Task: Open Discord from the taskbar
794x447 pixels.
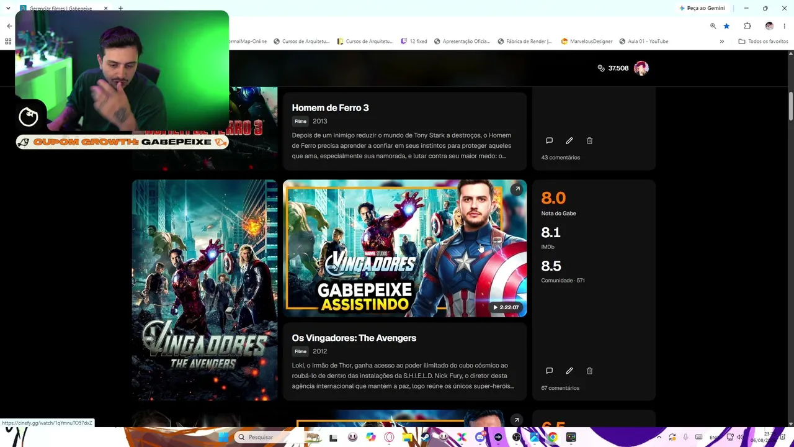Action: coord(480,437)
